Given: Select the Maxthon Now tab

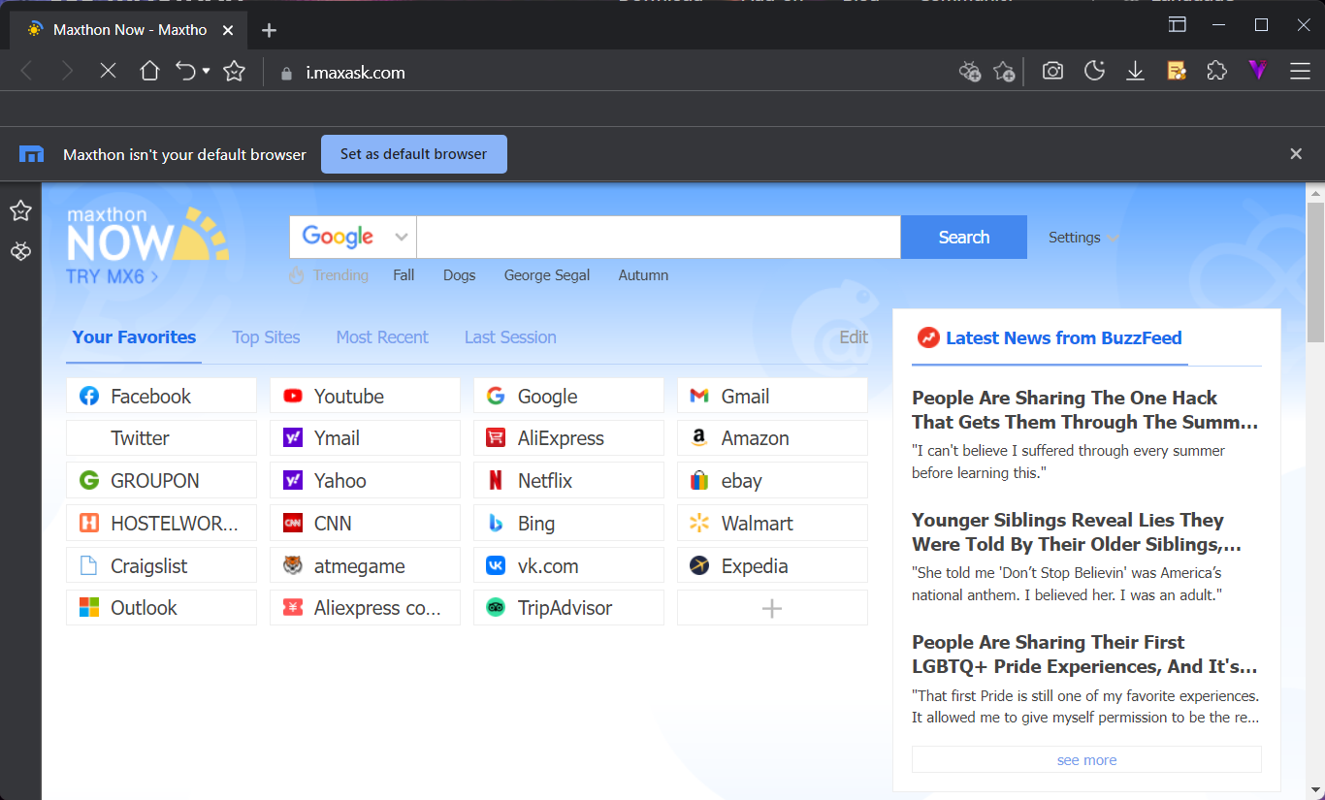Looking at the screenshot, I should pyautogui.click(x=126, y=30).
